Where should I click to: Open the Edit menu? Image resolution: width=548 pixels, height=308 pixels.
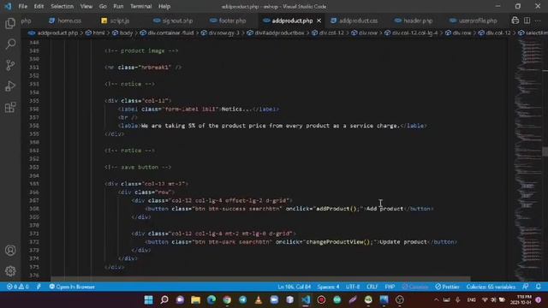39,6
